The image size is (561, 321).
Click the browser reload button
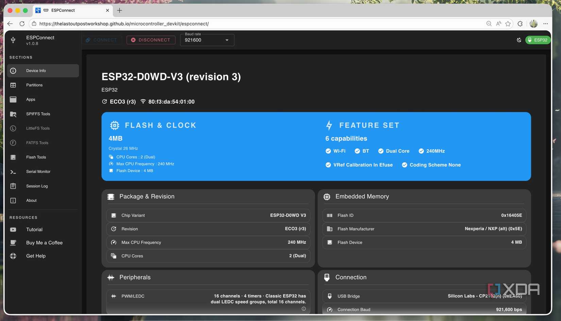click(x=22, y=23)
